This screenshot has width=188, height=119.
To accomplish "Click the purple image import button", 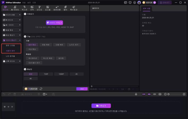I will (54, 23).
